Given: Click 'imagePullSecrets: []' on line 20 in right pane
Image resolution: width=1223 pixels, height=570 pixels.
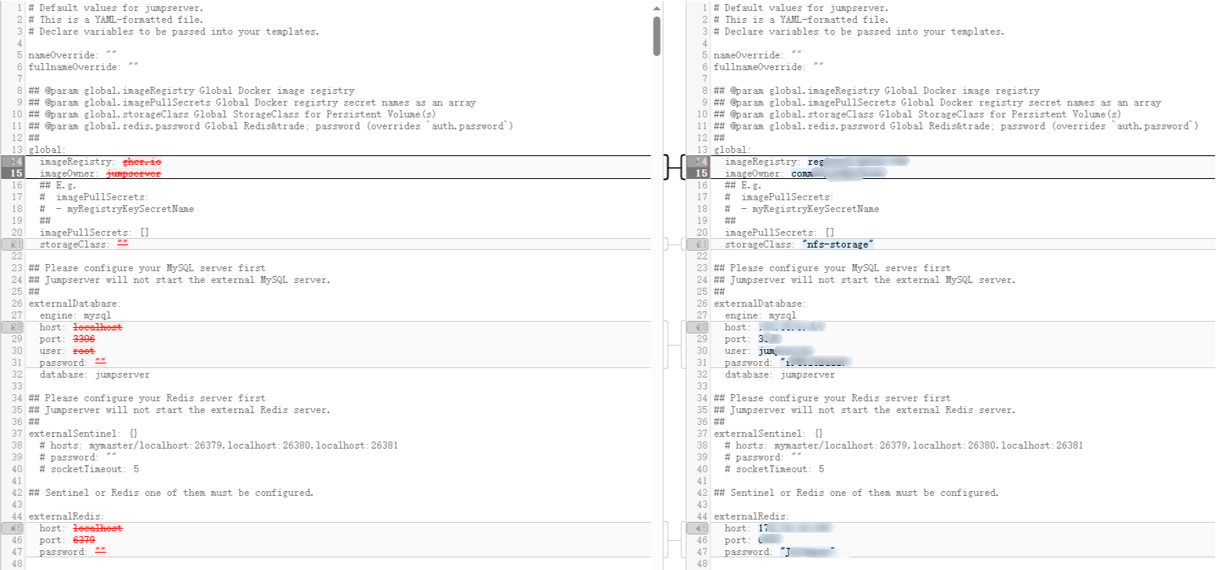Looking at the screenshot, I should [x=780, y=233].
